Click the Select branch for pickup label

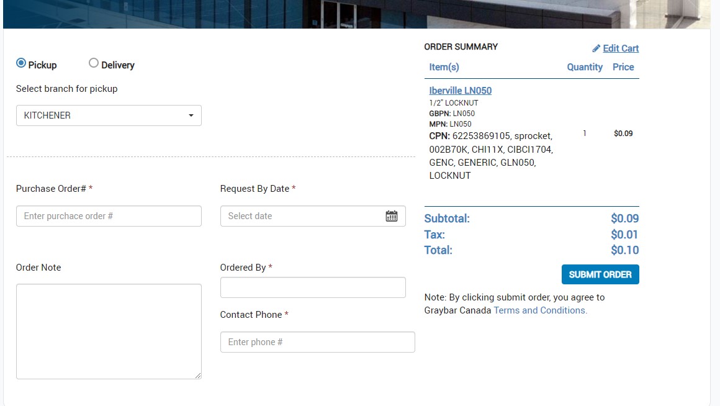(66, 89)
